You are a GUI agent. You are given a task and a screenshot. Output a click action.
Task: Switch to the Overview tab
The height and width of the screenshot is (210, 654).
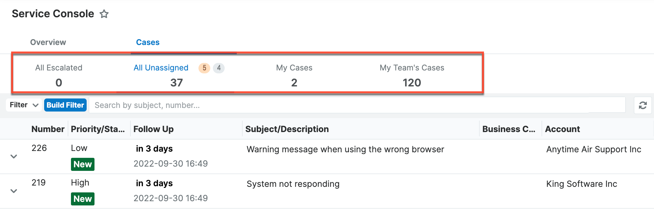point(48,42)
